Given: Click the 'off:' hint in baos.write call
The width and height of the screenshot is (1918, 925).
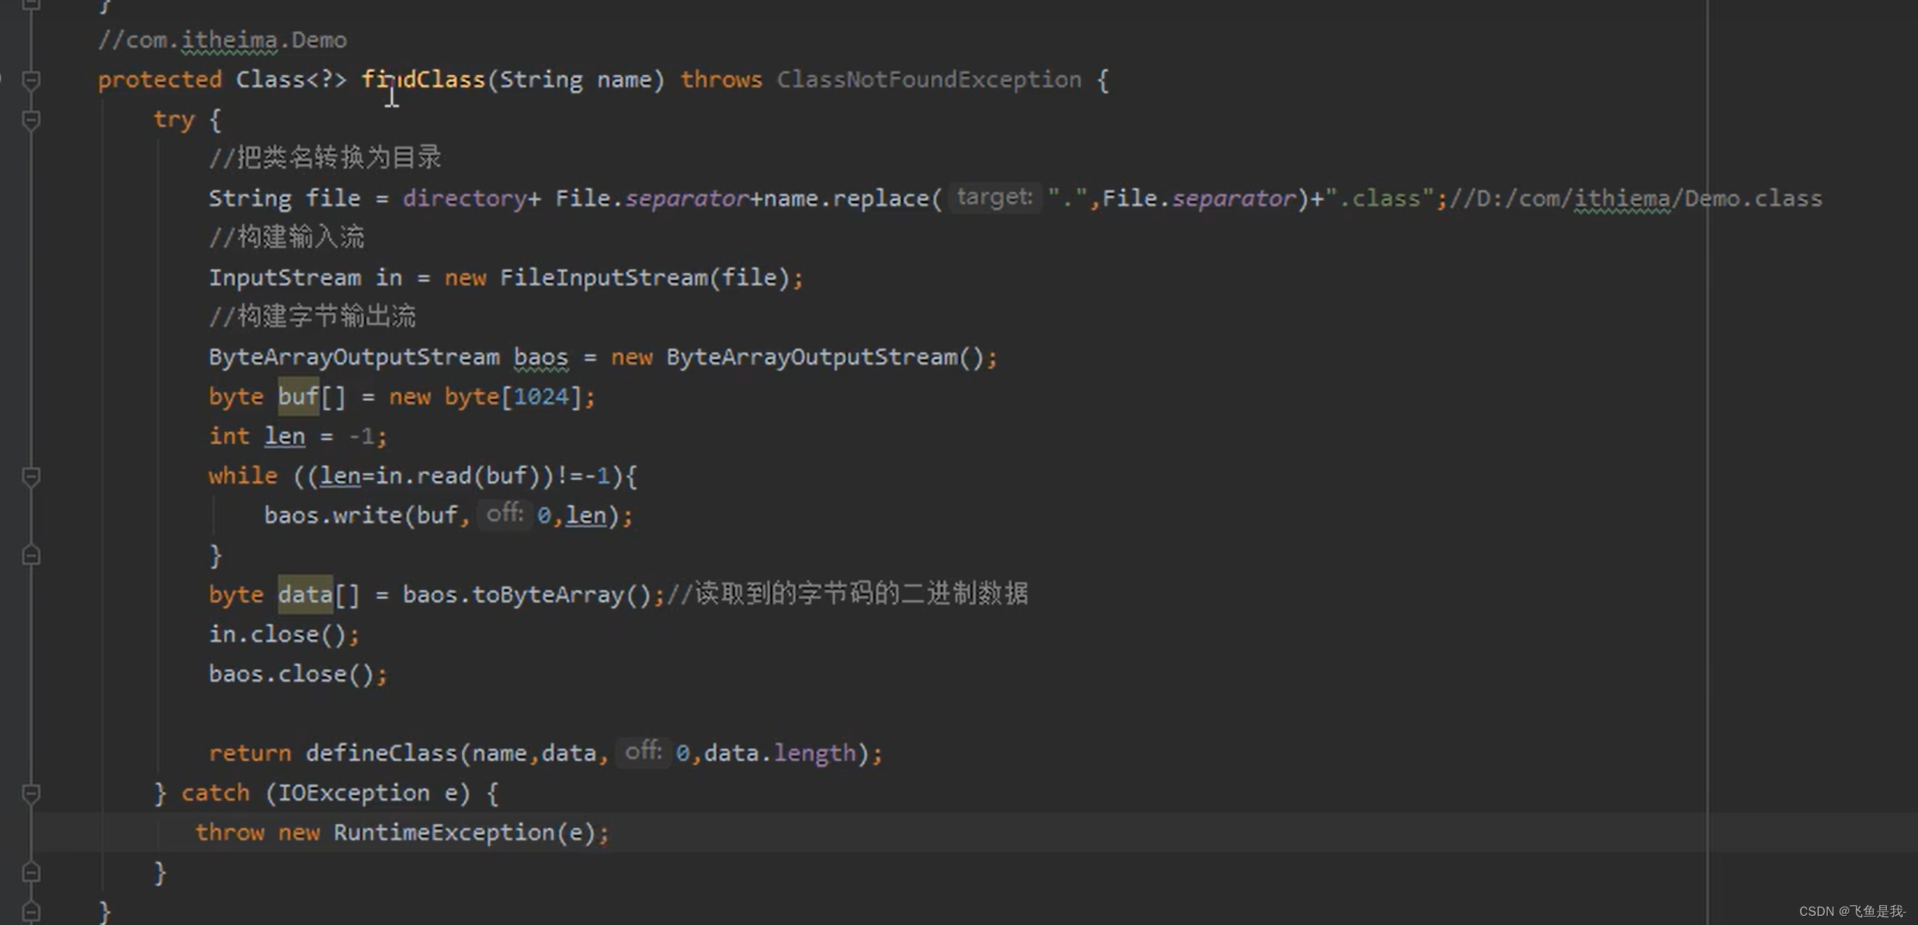Looking at the screenshot, I should coord(505,514).
